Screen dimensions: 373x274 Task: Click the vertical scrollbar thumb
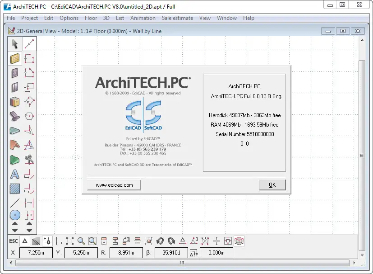362,156
